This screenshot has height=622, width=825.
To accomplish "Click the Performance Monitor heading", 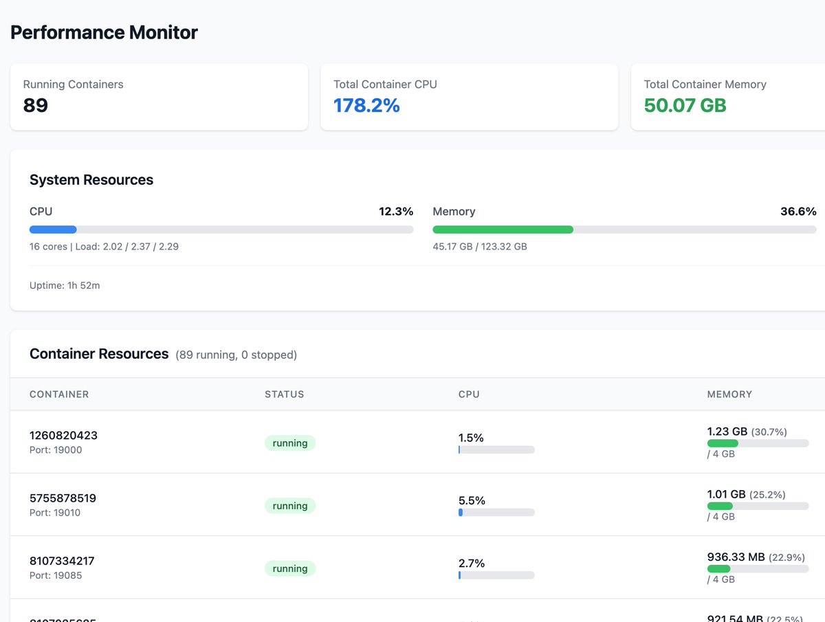I will (x=104, y=32).
